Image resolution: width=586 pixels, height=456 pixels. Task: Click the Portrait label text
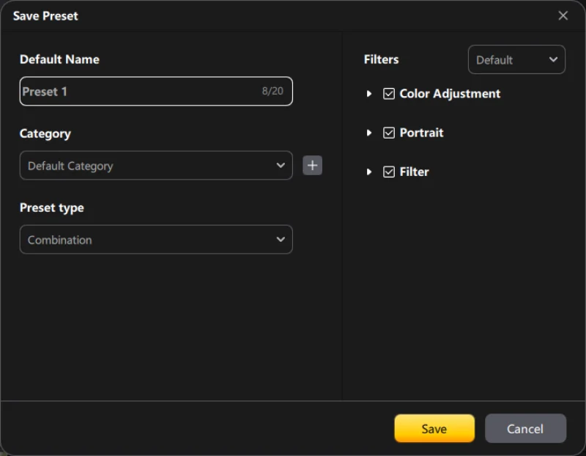(x=422, y=133)
